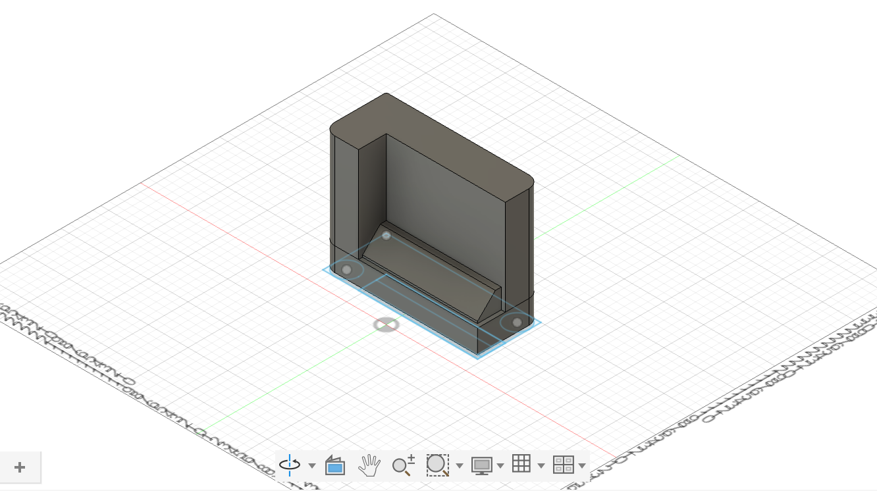
Task: Open the Orbit type dropdown arrow
Action: [x=312, y=466]
